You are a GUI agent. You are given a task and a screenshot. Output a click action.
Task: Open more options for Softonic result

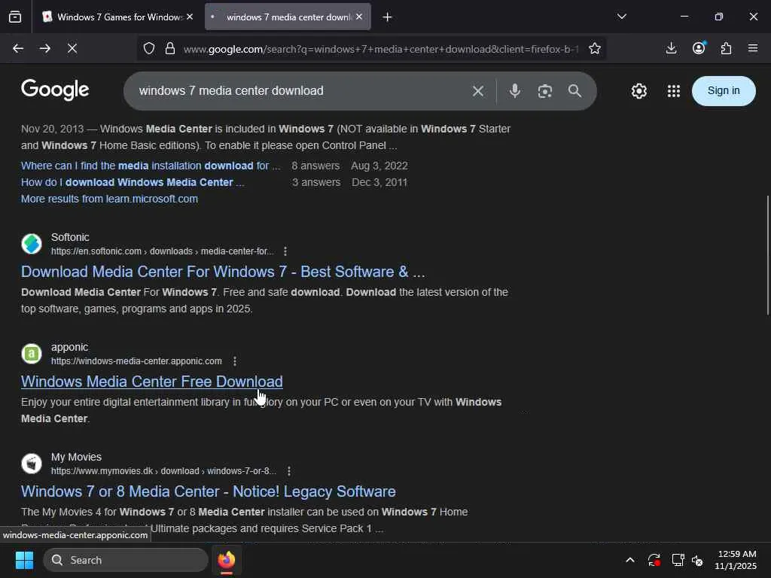click(285, 251)
